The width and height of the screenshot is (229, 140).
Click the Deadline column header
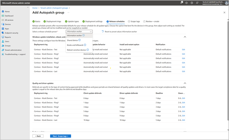pyautogui.click(x=159, y=93)
